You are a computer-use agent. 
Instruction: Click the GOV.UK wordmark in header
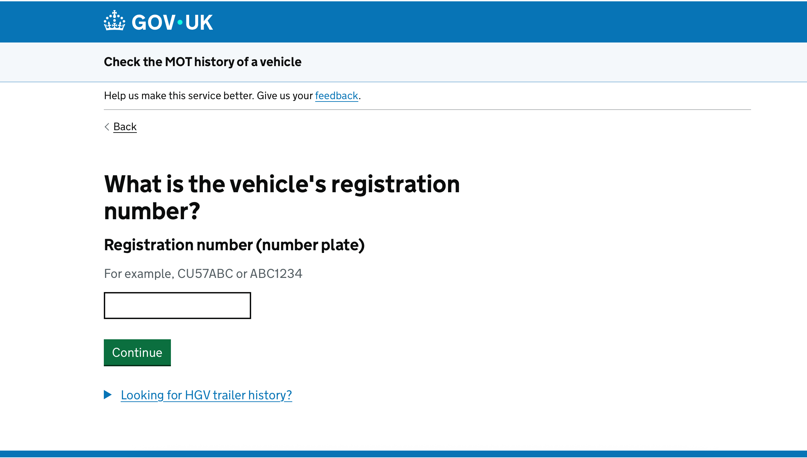(172, 23)
